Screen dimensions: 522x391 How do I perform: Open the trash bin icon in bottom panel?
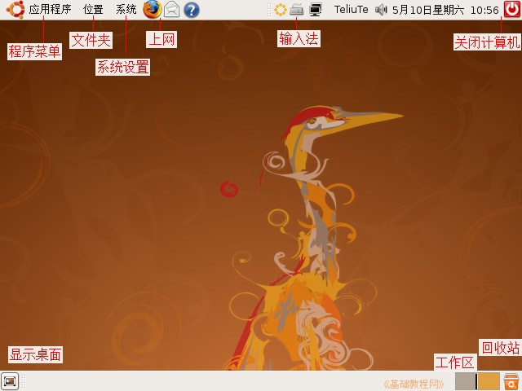[x=511, y=381]
